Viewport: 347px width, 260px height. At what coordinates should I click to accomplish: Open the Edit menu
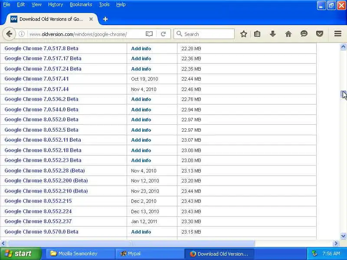point(21,4)
